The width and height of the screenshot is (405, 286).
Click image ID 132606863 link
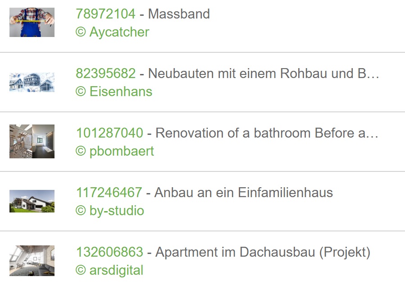click(x=109, y=252)
